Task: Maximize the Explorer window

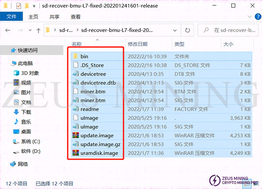Action: (233, 6)
